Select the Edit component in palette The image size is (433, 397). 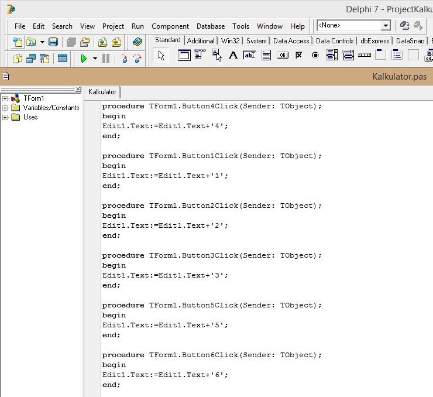point(249,55)
